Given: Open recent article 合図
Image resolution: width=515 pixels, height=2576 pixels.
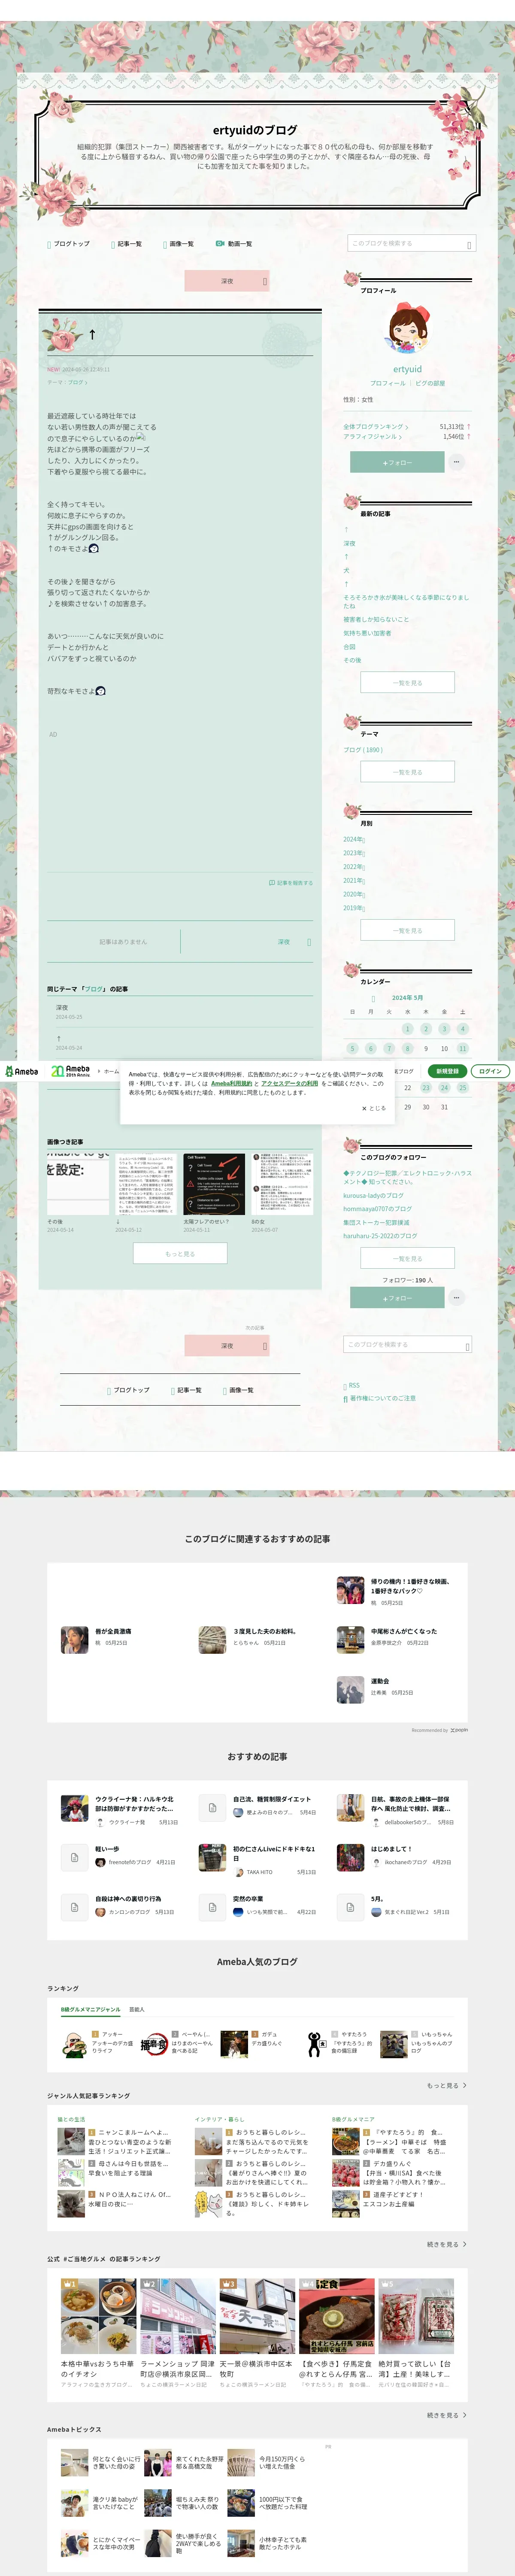Looking at the screenshot, I should coord(349,646).
